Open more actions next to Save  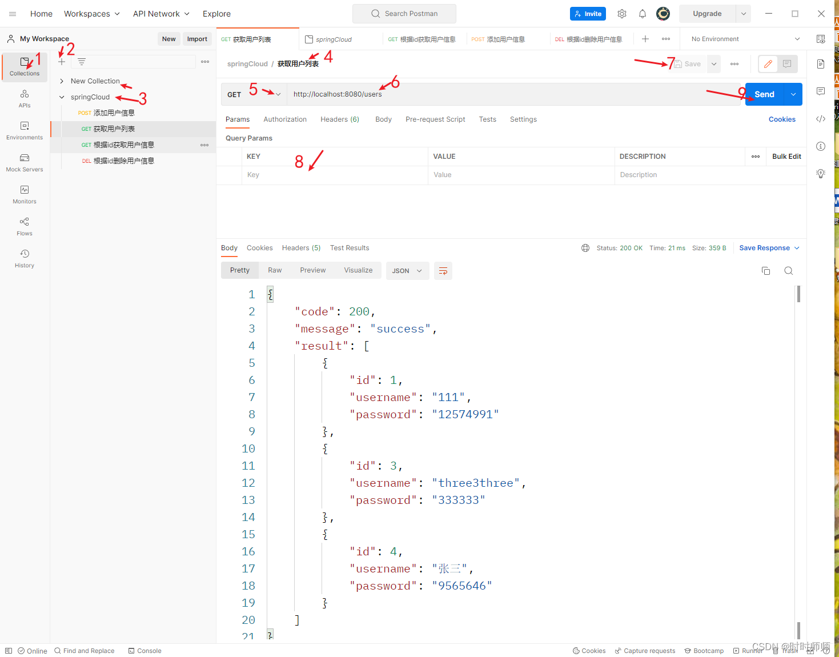coord(734,64)
